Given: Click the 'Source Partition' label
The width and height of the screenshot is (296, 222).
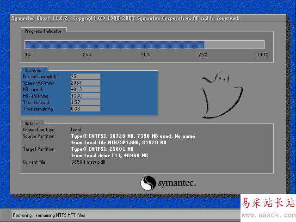Looking at the screenshot, I should (38, 136).
